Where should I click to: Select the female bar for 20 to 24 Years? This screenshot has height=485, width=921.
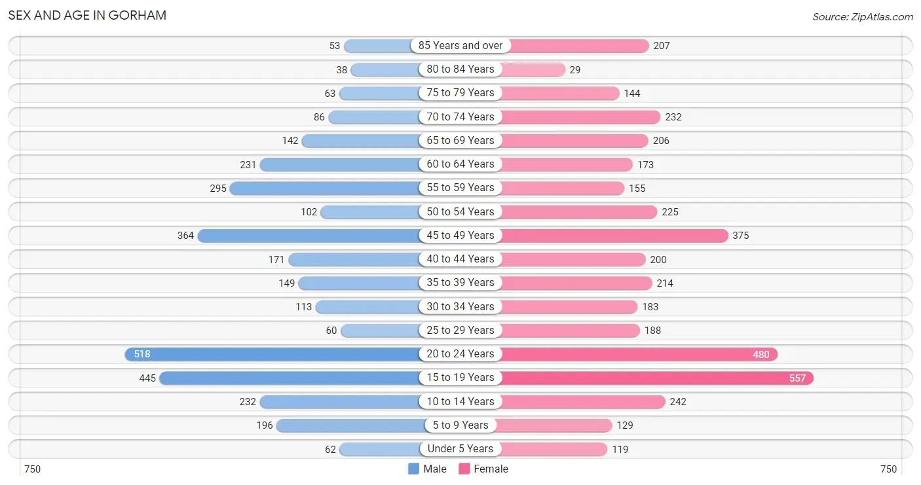tap(639, 354)
